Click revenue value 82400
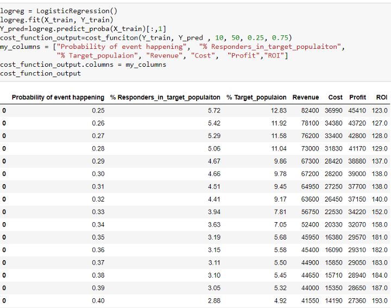Image resolution: width=391 pixels, height=308 pixels. pyautogui.click(x=310, y=110)
